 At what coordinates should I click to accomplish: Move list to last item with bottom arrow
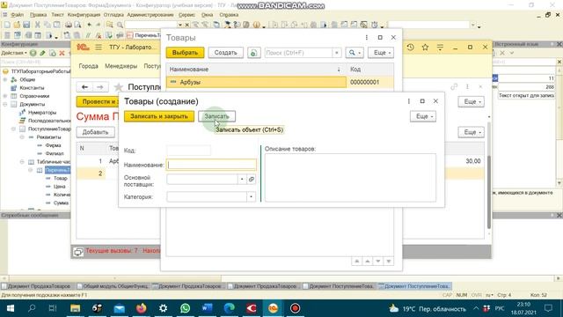pyautogui.click(x=389, y=262)
